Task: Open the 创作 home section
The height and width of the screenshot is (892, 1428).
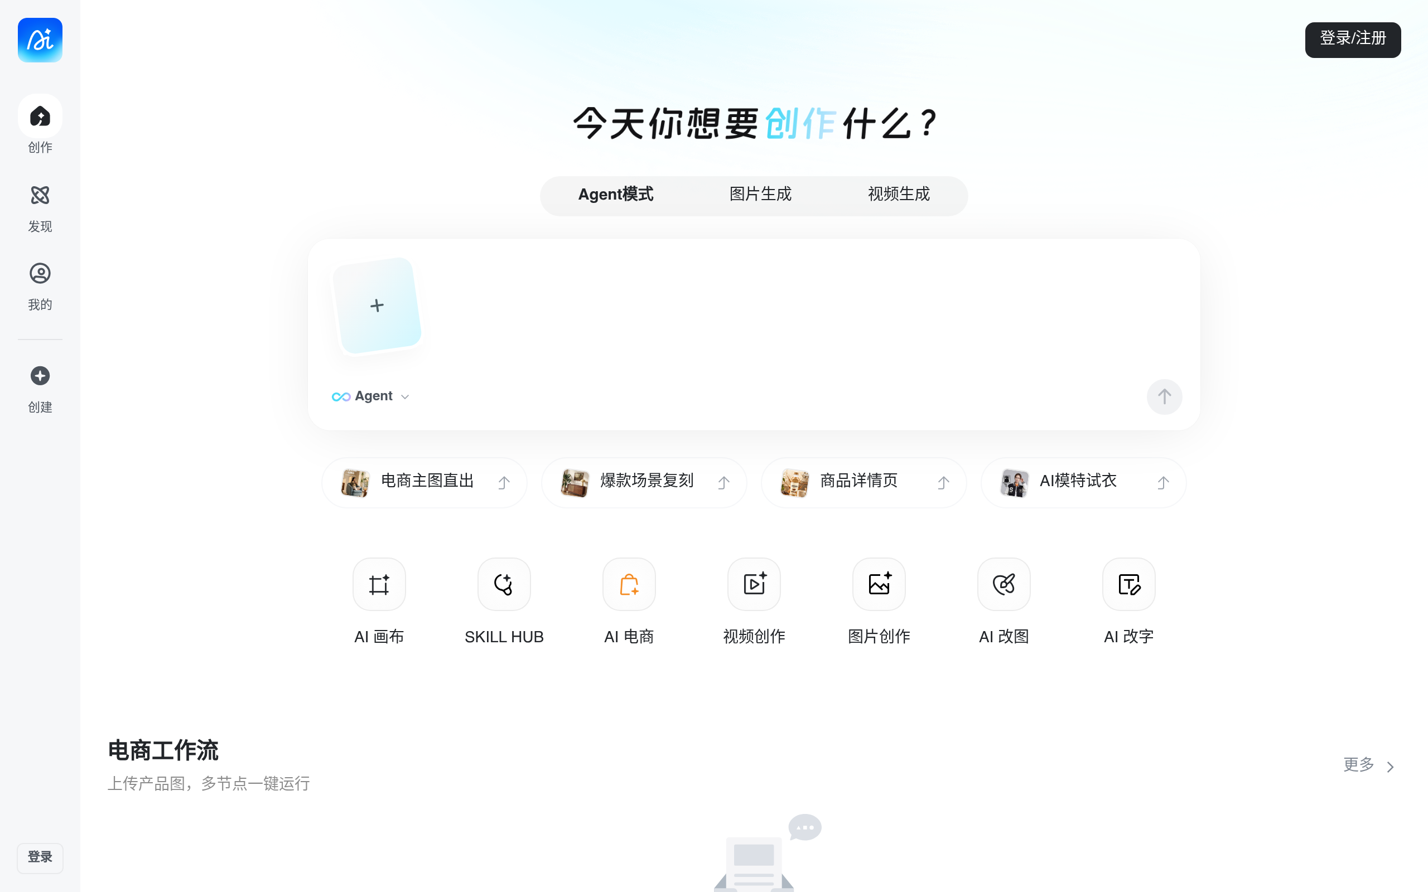Action: (x=40, y=125)
